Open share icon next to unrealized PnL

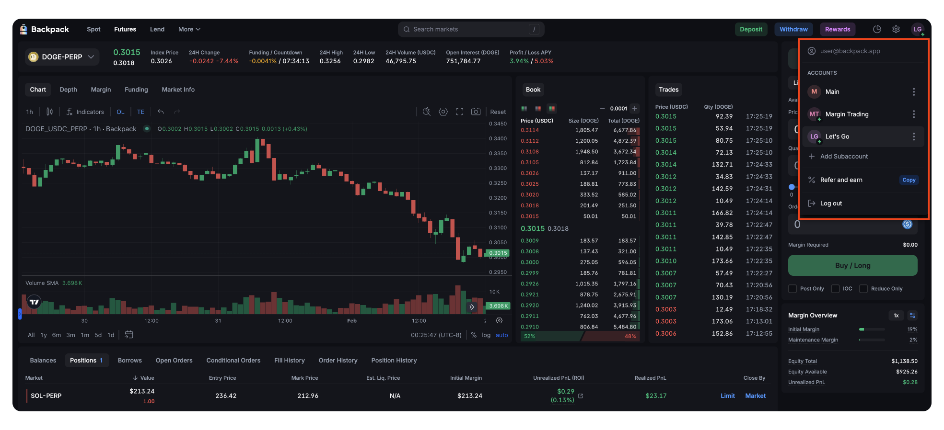[x=581, y=396]
